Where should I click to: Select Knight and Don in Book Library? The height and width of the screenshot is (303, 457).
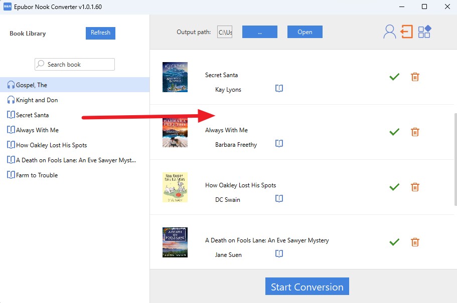75,100
